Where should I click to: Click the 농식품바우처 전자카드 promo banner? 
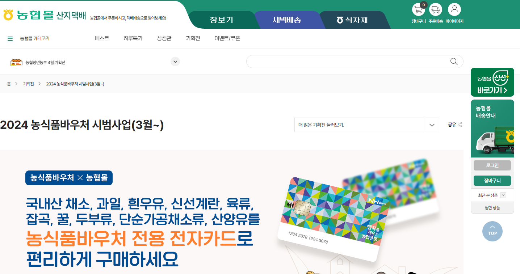click(x=232, y=212)
